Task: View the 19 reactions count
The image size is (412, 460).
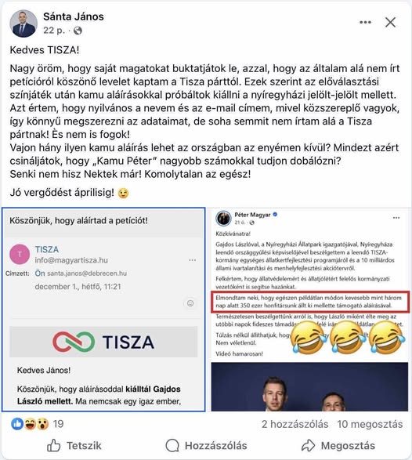Action: (x=58, y=424)
